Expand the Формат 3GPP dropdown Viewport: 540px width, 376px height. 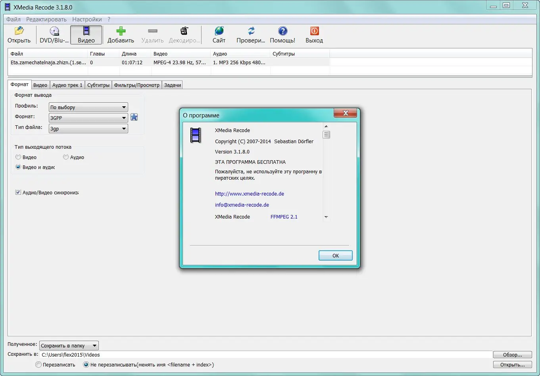tap(88, 118)
